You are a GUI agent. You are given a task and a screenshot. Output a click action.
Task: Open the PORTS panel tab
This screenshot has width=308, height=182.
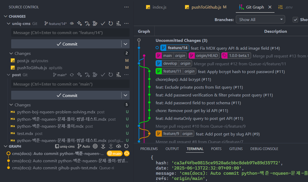[216, 149]
